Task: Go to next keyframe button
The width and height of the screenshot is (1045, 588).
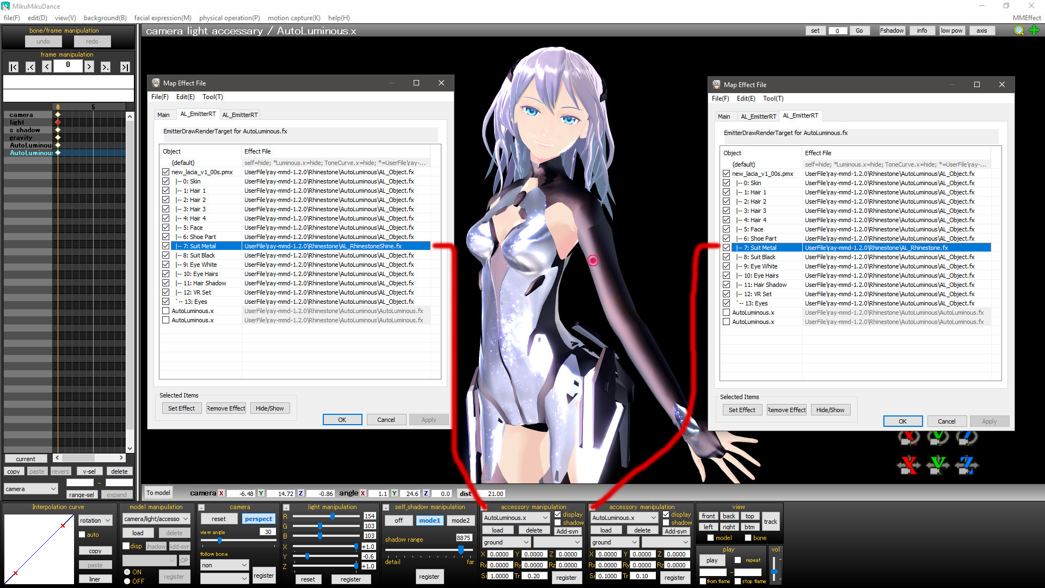Action: (106, 67)
